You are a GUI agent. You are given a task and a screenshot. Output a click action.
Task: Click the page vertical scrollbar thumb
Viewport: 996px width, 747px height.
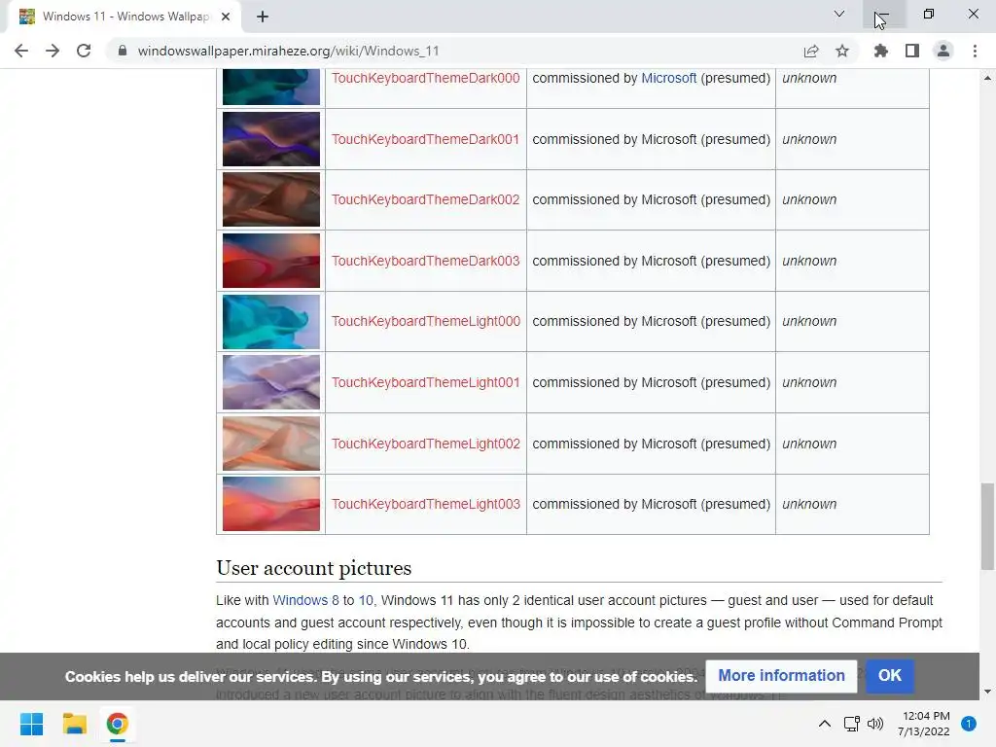click(x=987, y=526)
